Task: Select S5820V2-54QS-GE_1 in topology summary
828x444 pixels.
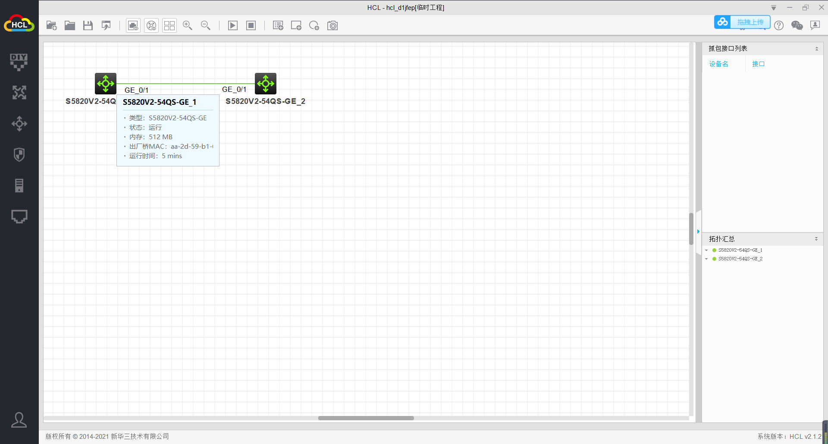Action: pos(740,250)
